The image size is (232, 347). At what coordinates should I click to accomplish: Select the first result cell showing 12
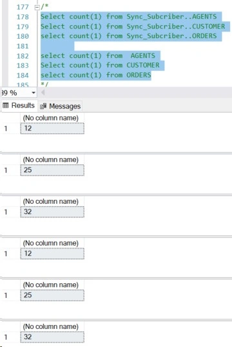[x=52, y=128]
